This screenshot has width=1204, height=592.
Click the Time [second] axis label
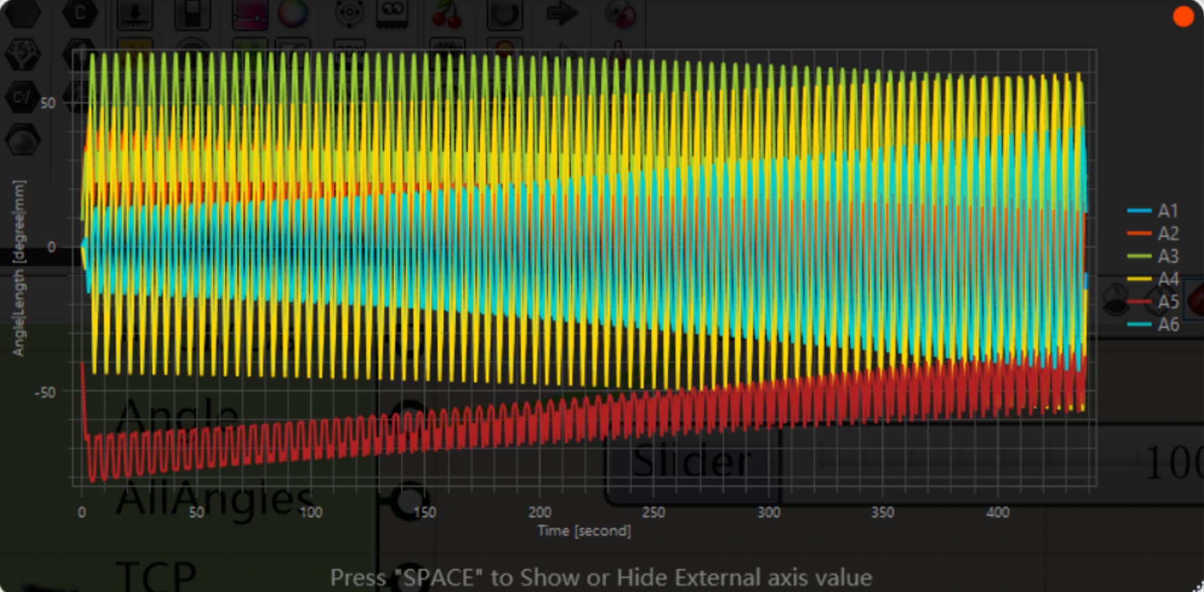pyautogui.click(x=584, y=531)
